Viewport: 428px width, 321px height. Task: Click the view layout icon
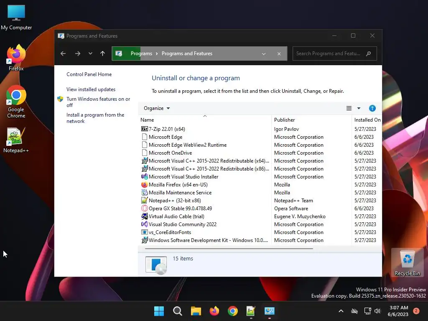pyautogui.click(x=349, y=108)
